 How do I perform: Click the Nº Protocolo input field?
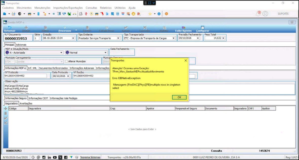click(x=26, y=76)
